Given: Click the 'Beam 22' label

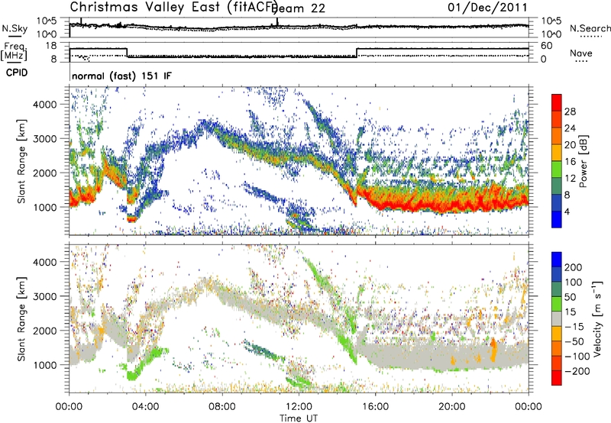Looking at the screenshot, I should (x=299, y=8).
